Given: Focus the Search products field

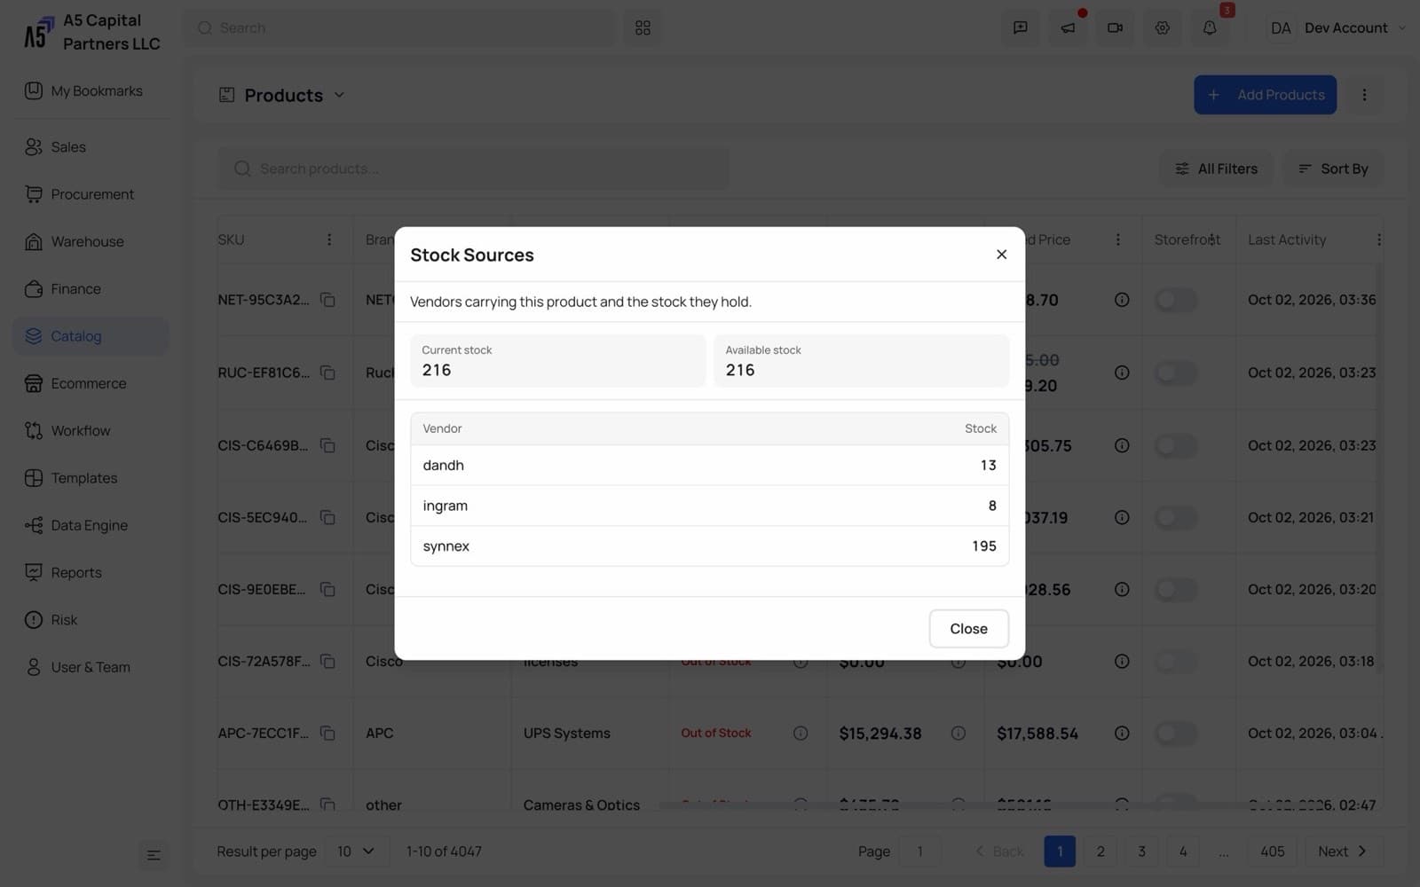Looking at the screenshot, I should (x=473, y=169).
